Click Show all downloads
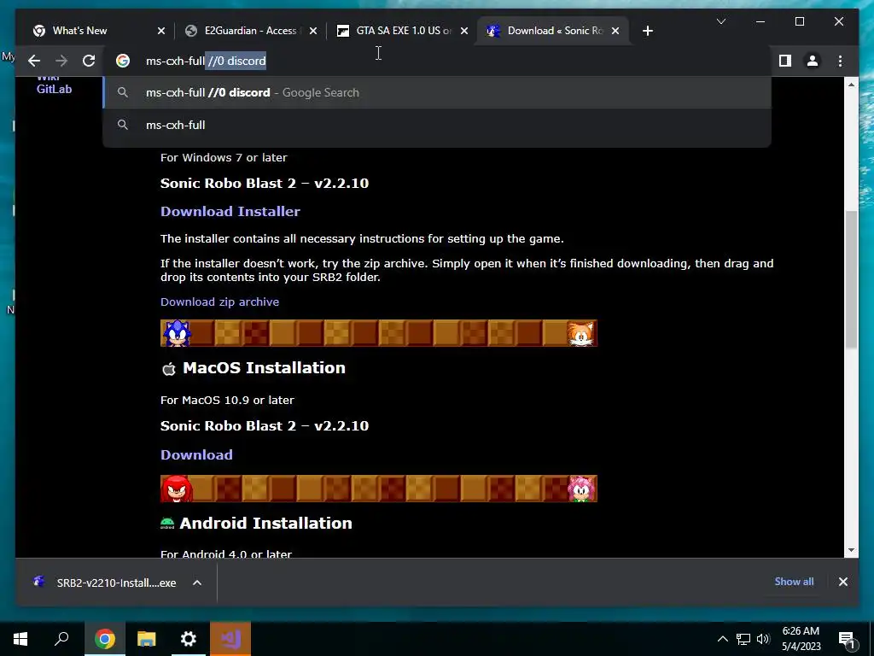This screenshot has height=656, width=874. pos(794,581)
